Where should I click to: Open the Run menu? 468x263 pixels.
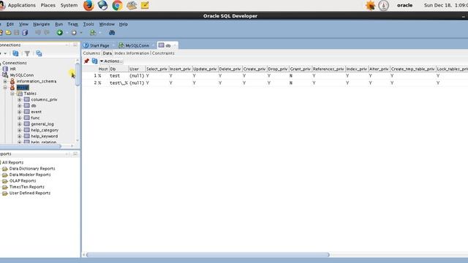click(x=58, y=24)
